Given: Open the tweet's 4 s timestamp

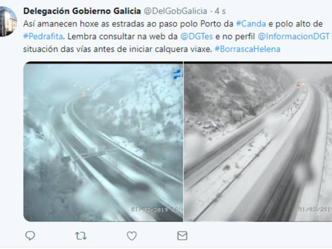Looking at the screenshot, I should (x=220, y=11).
